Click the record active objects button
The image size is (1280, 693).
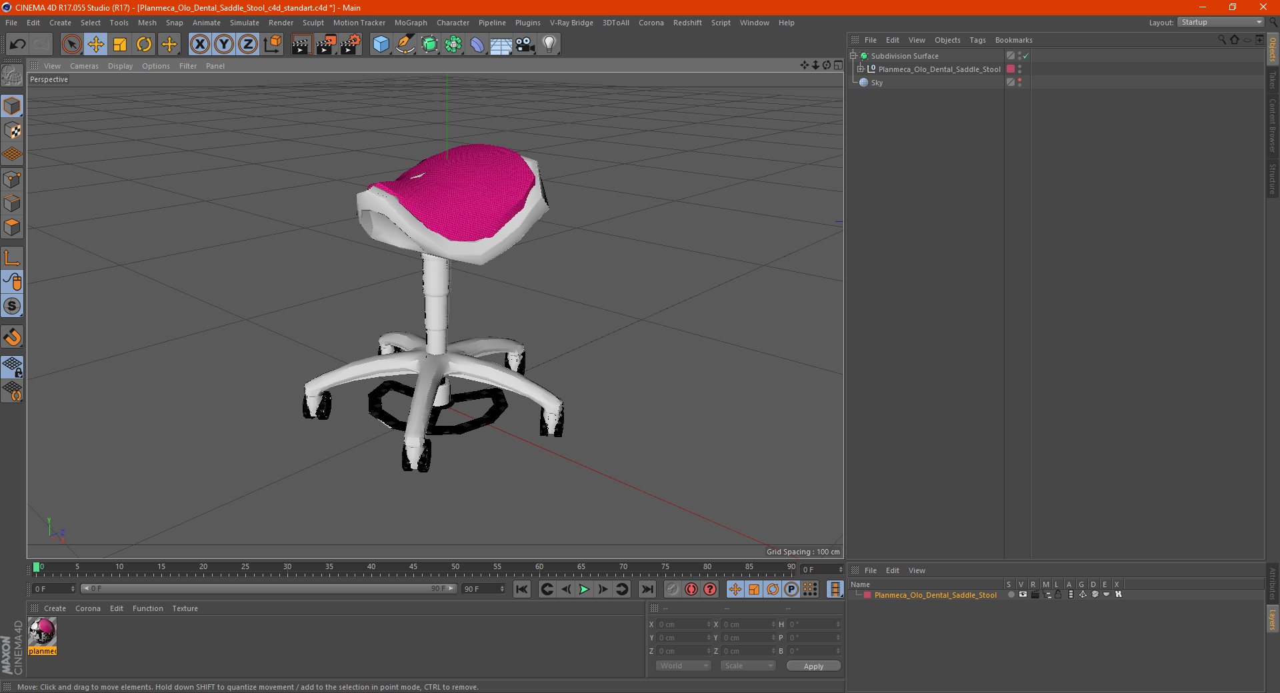click(672, 589)
